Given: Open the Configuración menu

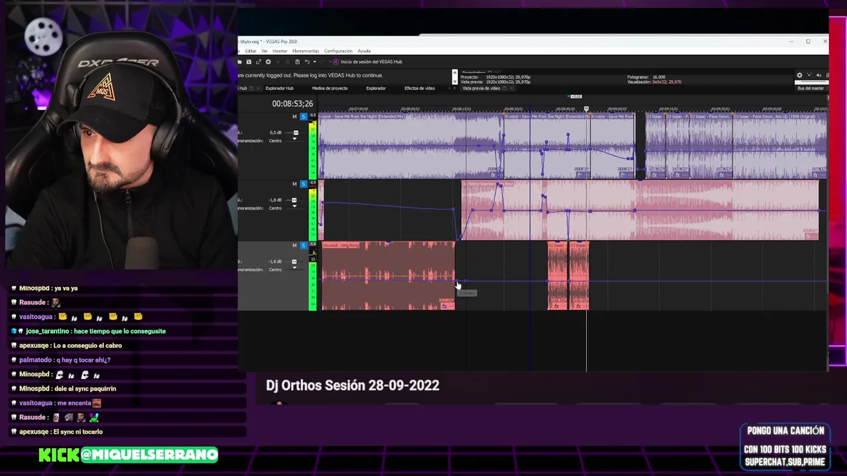Looking at the screenshot, I should click(338, 51).
